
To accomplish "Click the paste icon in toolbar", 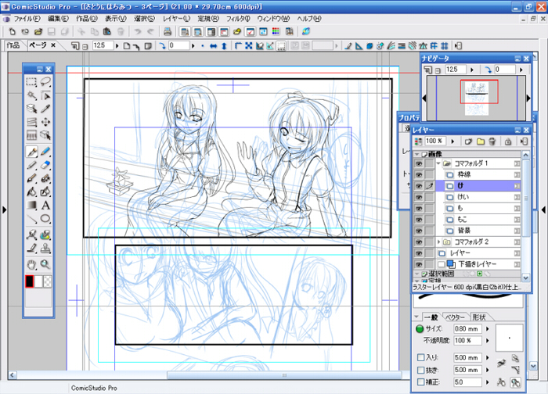I will (x=107, y=32).
